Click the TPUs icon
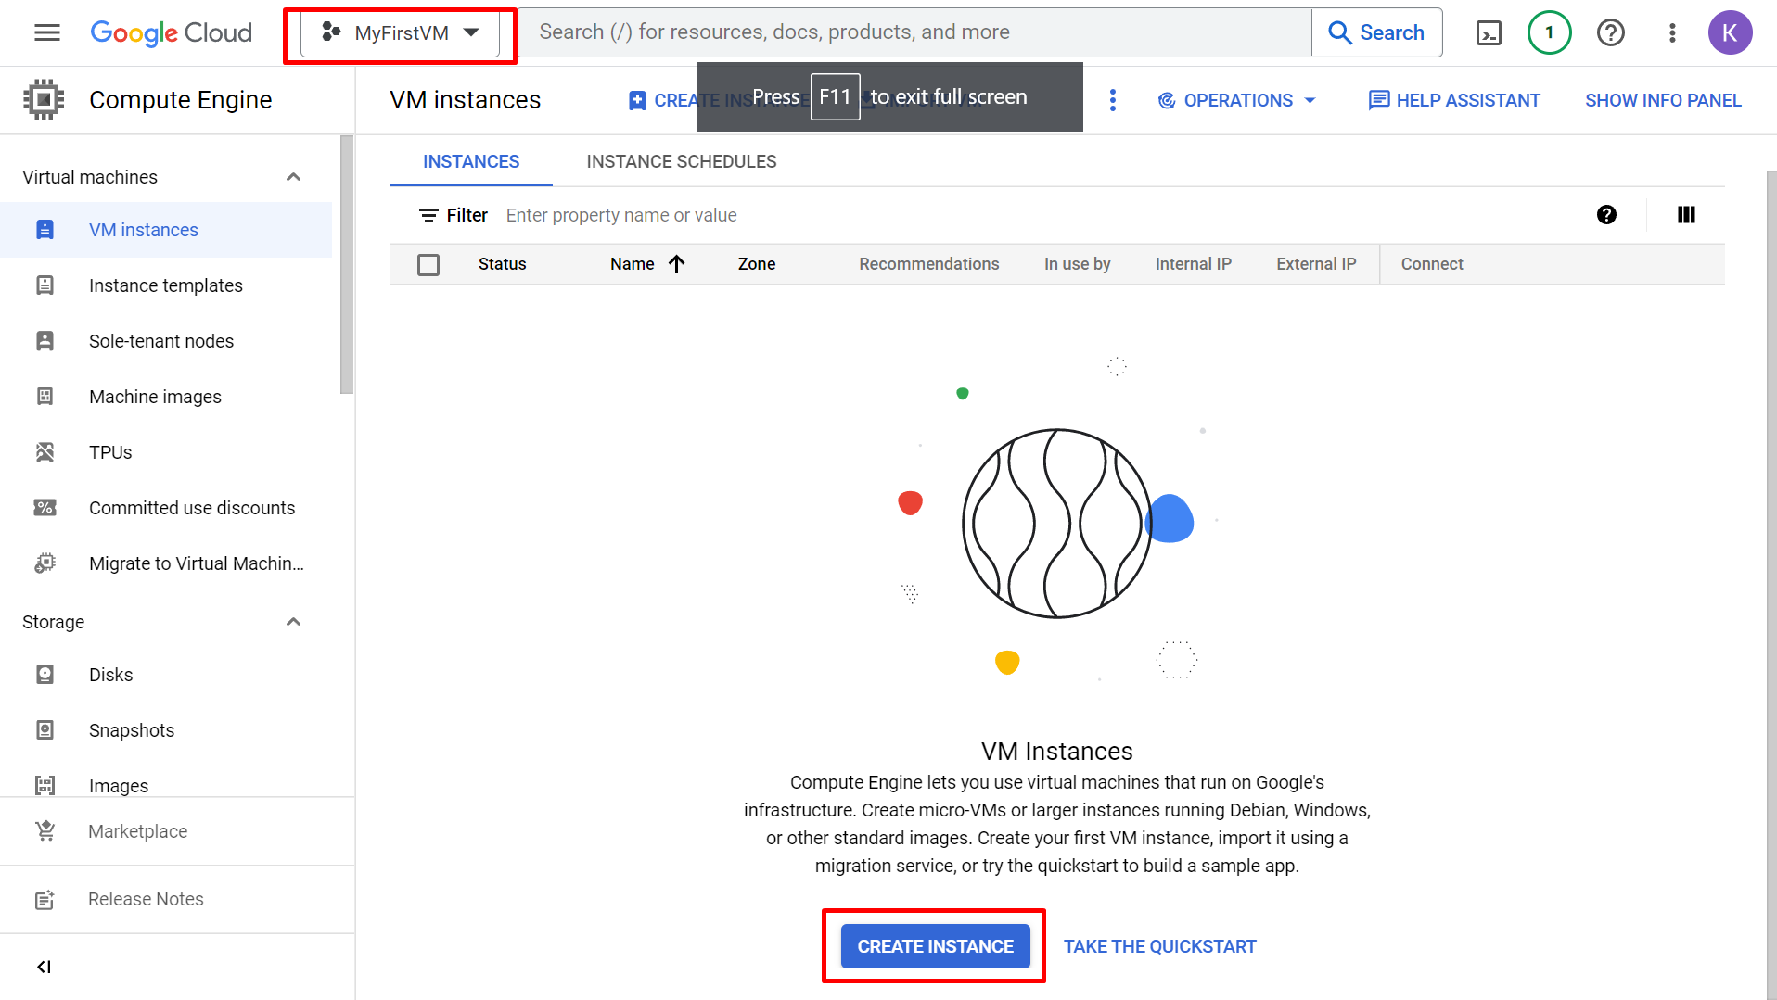Viewport: 1777px width, 1000px height. click(45, 452)
